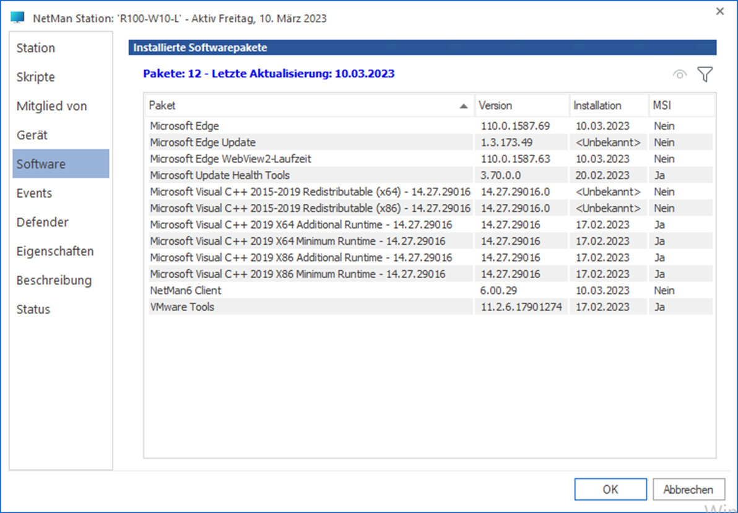The image size is (738, 513).
Task: Click the Abbrechen button
Action: [x=688, y=489]
